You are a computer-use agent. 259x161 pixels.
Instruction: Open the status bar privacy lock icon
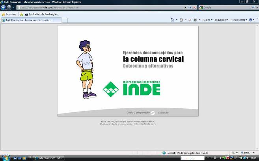[233, 153]
